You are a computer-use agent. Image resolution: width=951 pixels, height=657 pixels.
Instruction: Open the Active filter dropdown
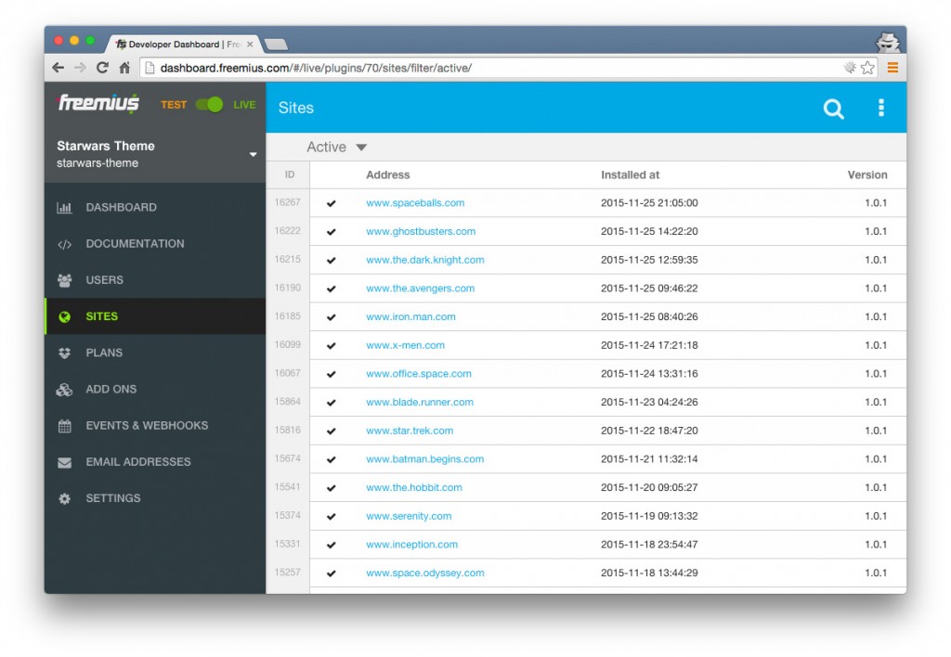coord(337,147)
